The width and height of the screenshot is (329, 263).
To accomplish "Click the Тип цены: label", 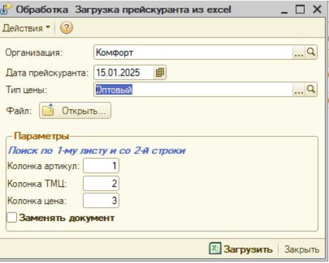I will point(26,90).
